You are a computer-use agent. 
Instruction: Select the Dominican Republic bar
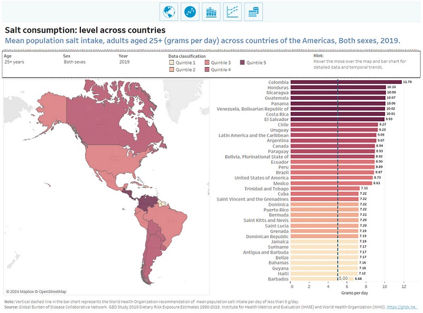[x=325, y=236]
